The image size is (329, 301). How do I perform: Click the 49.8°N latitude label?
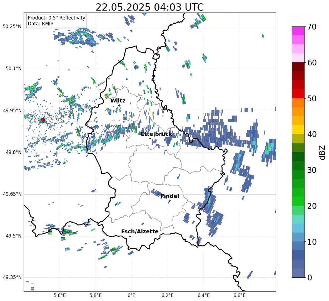click(14, 152)
